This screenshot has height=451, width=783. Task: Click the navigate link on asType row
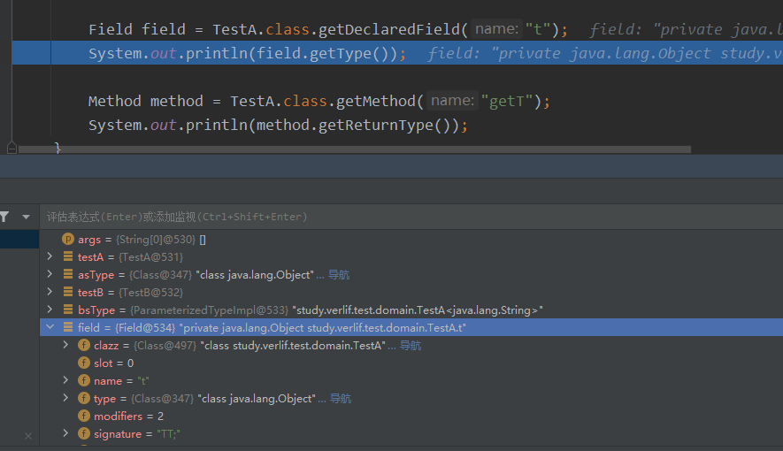(x=339, y=275)
